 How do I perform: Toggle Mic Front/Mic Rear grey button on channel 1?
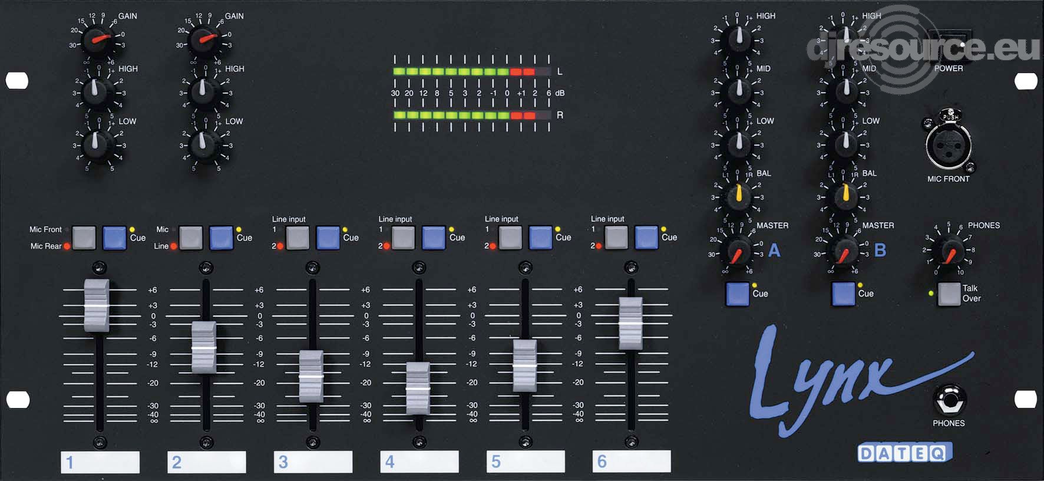click(84, 238)
